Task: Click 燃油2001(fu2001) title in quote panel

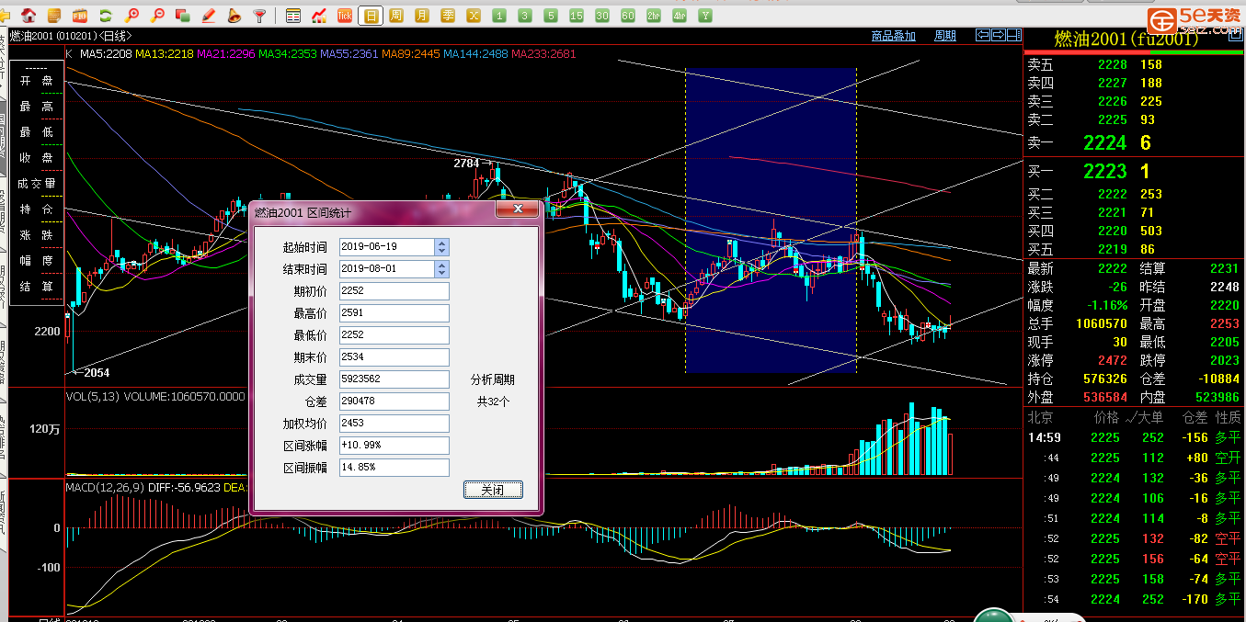Action: click(x=1126, y=40)
